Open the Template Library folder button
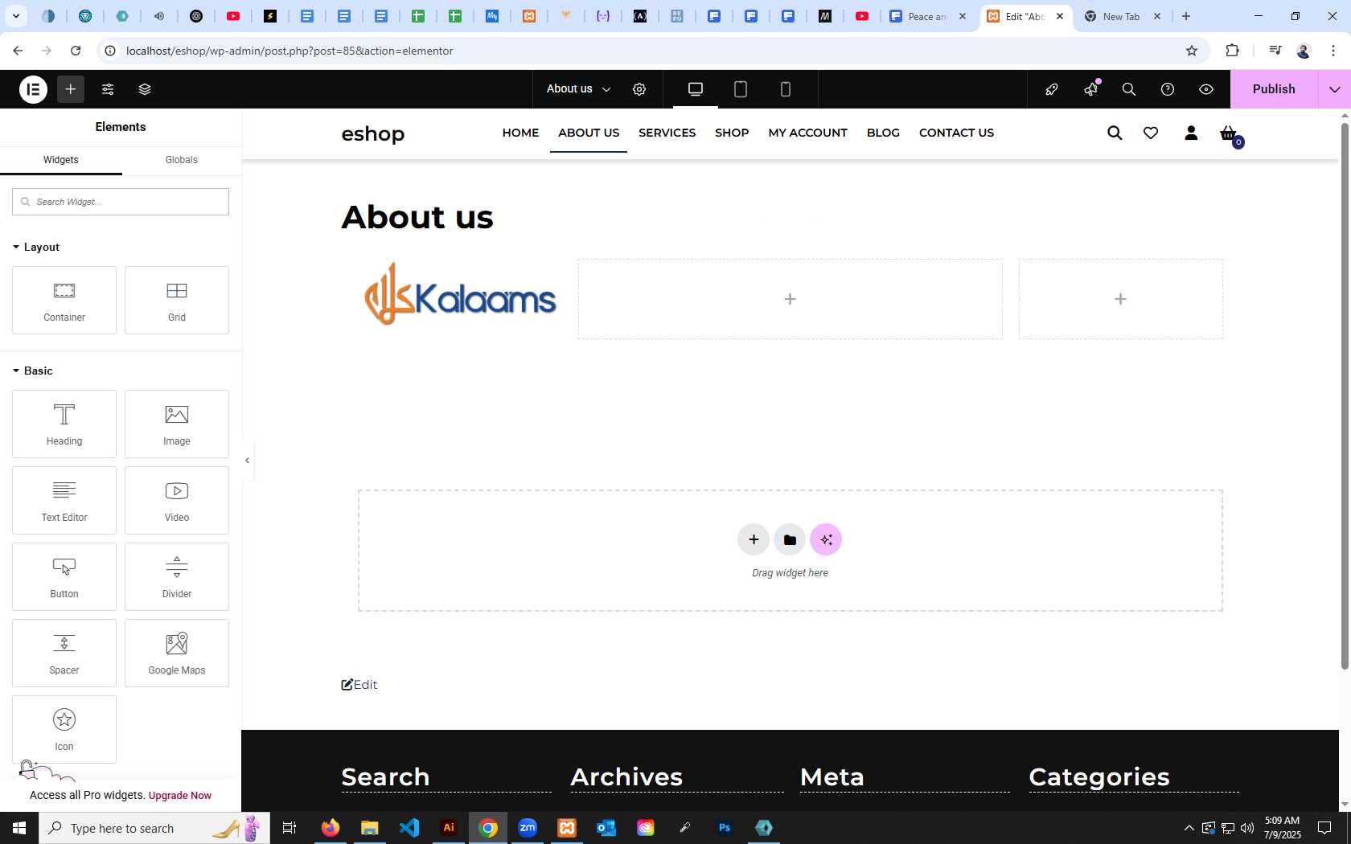 pyautogui.click(x=790, y=539)
